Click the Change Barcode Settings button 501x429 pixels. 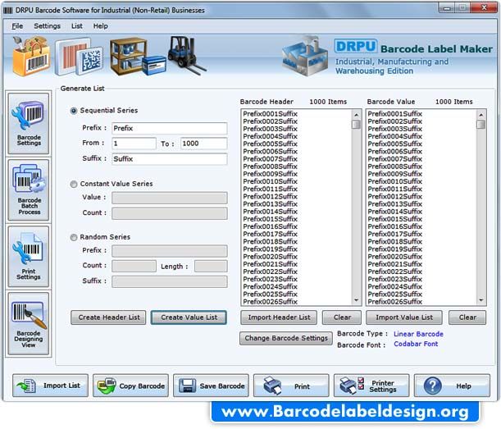coord(286,338)
